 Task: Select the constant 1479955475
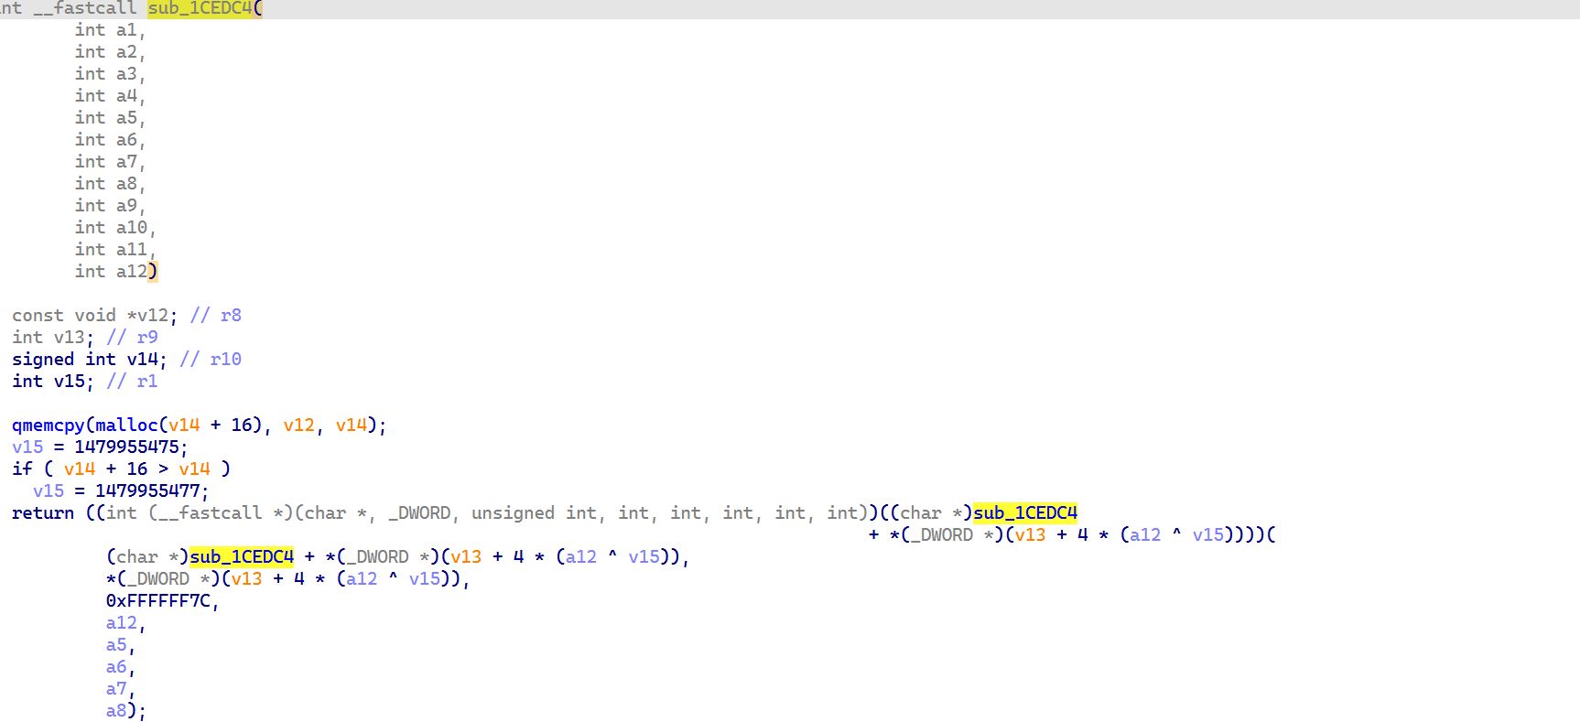coord(126,447)
